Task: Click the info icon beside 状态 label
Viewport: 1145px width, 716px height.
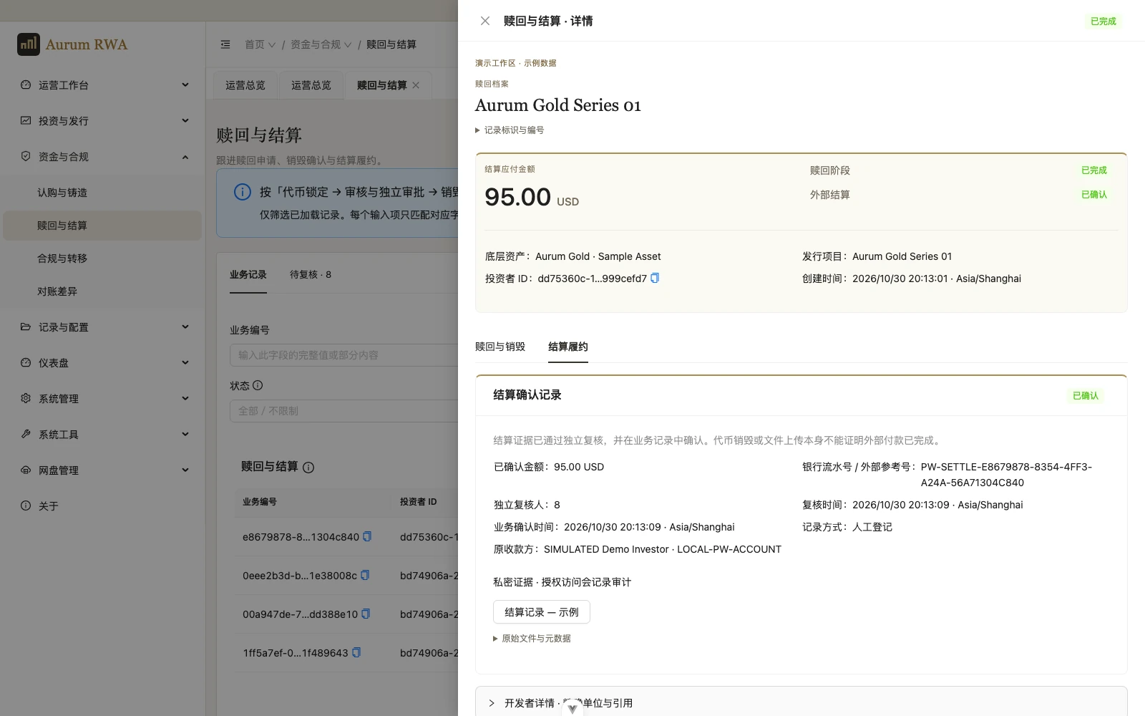Action: pos(258,385)
